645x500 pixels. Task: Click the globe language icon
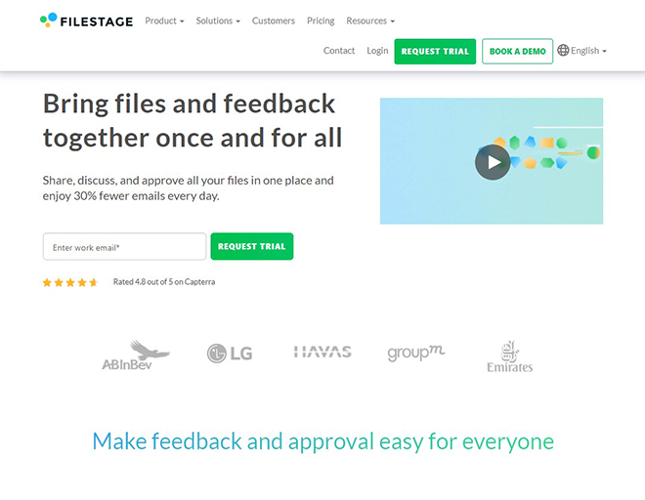563,50
